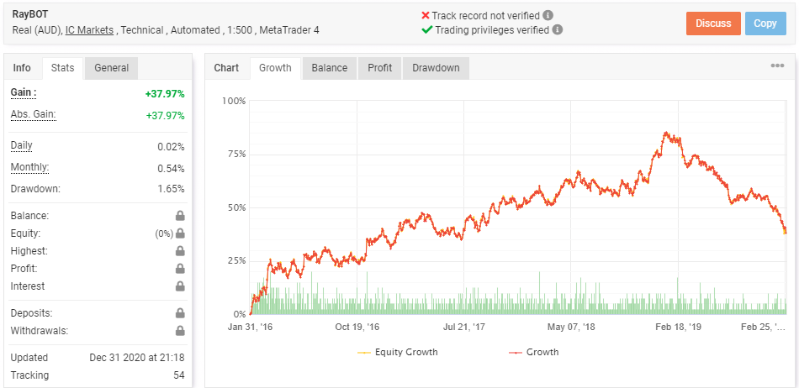Click the lock icon next to Equity
The height and width of the screenshot is (388, 799).
point(180,233)
